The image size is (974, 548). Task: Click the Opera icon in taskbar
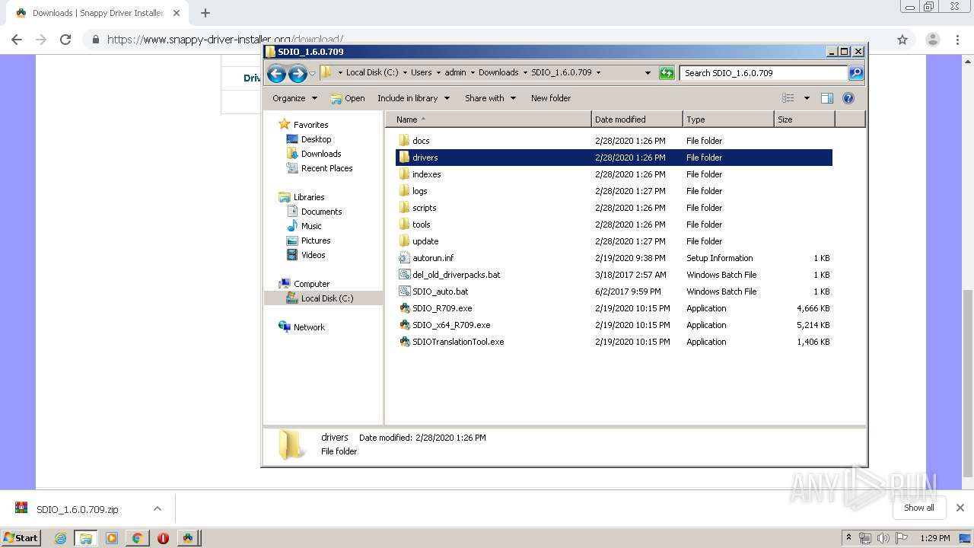click(163, 538)
